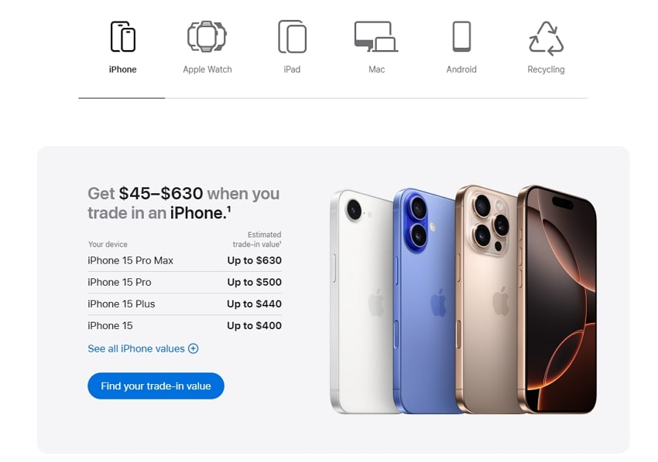Viewport: 658px width, 462px height.
Task: Open the Recycling arrows icon
Action: point(546,38)
